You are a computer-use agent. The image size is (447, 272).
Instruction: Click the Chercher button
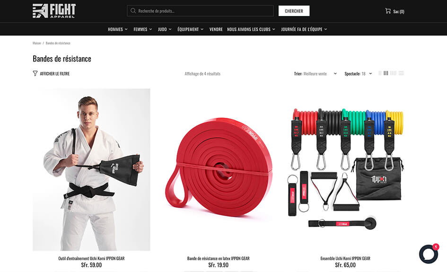[294, 11]
